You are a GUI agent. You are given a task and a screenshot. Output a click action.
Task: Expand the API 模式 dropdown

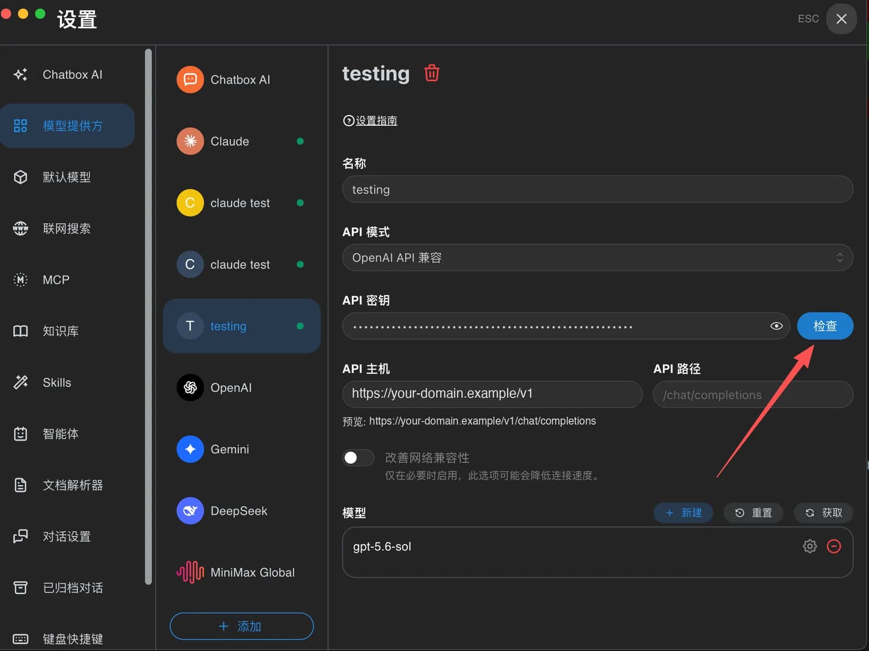point(597,258)
